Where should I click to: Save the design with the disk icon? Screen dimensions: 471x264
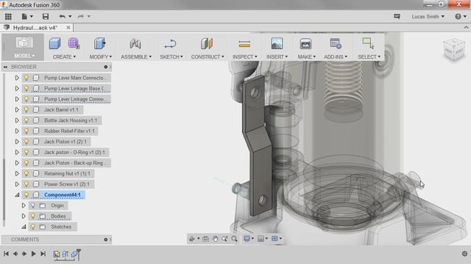click(x=46, y=16)
